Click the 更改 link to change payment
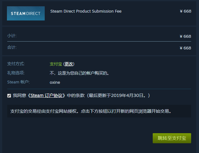 coord(69,64)
